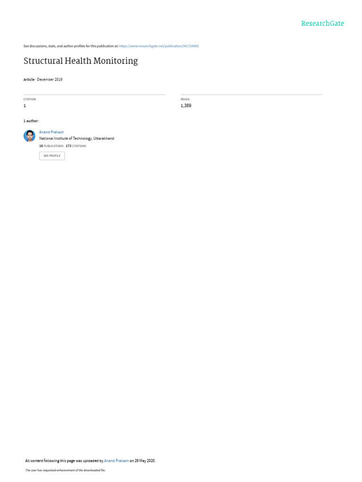The width and height of the screenshot is (362, 482).
Task: Open the author's profile photo avatar
Action: (x=29, y=136)
